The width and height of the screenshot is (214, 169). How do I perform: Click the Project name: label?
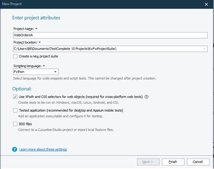click(23, 29)
